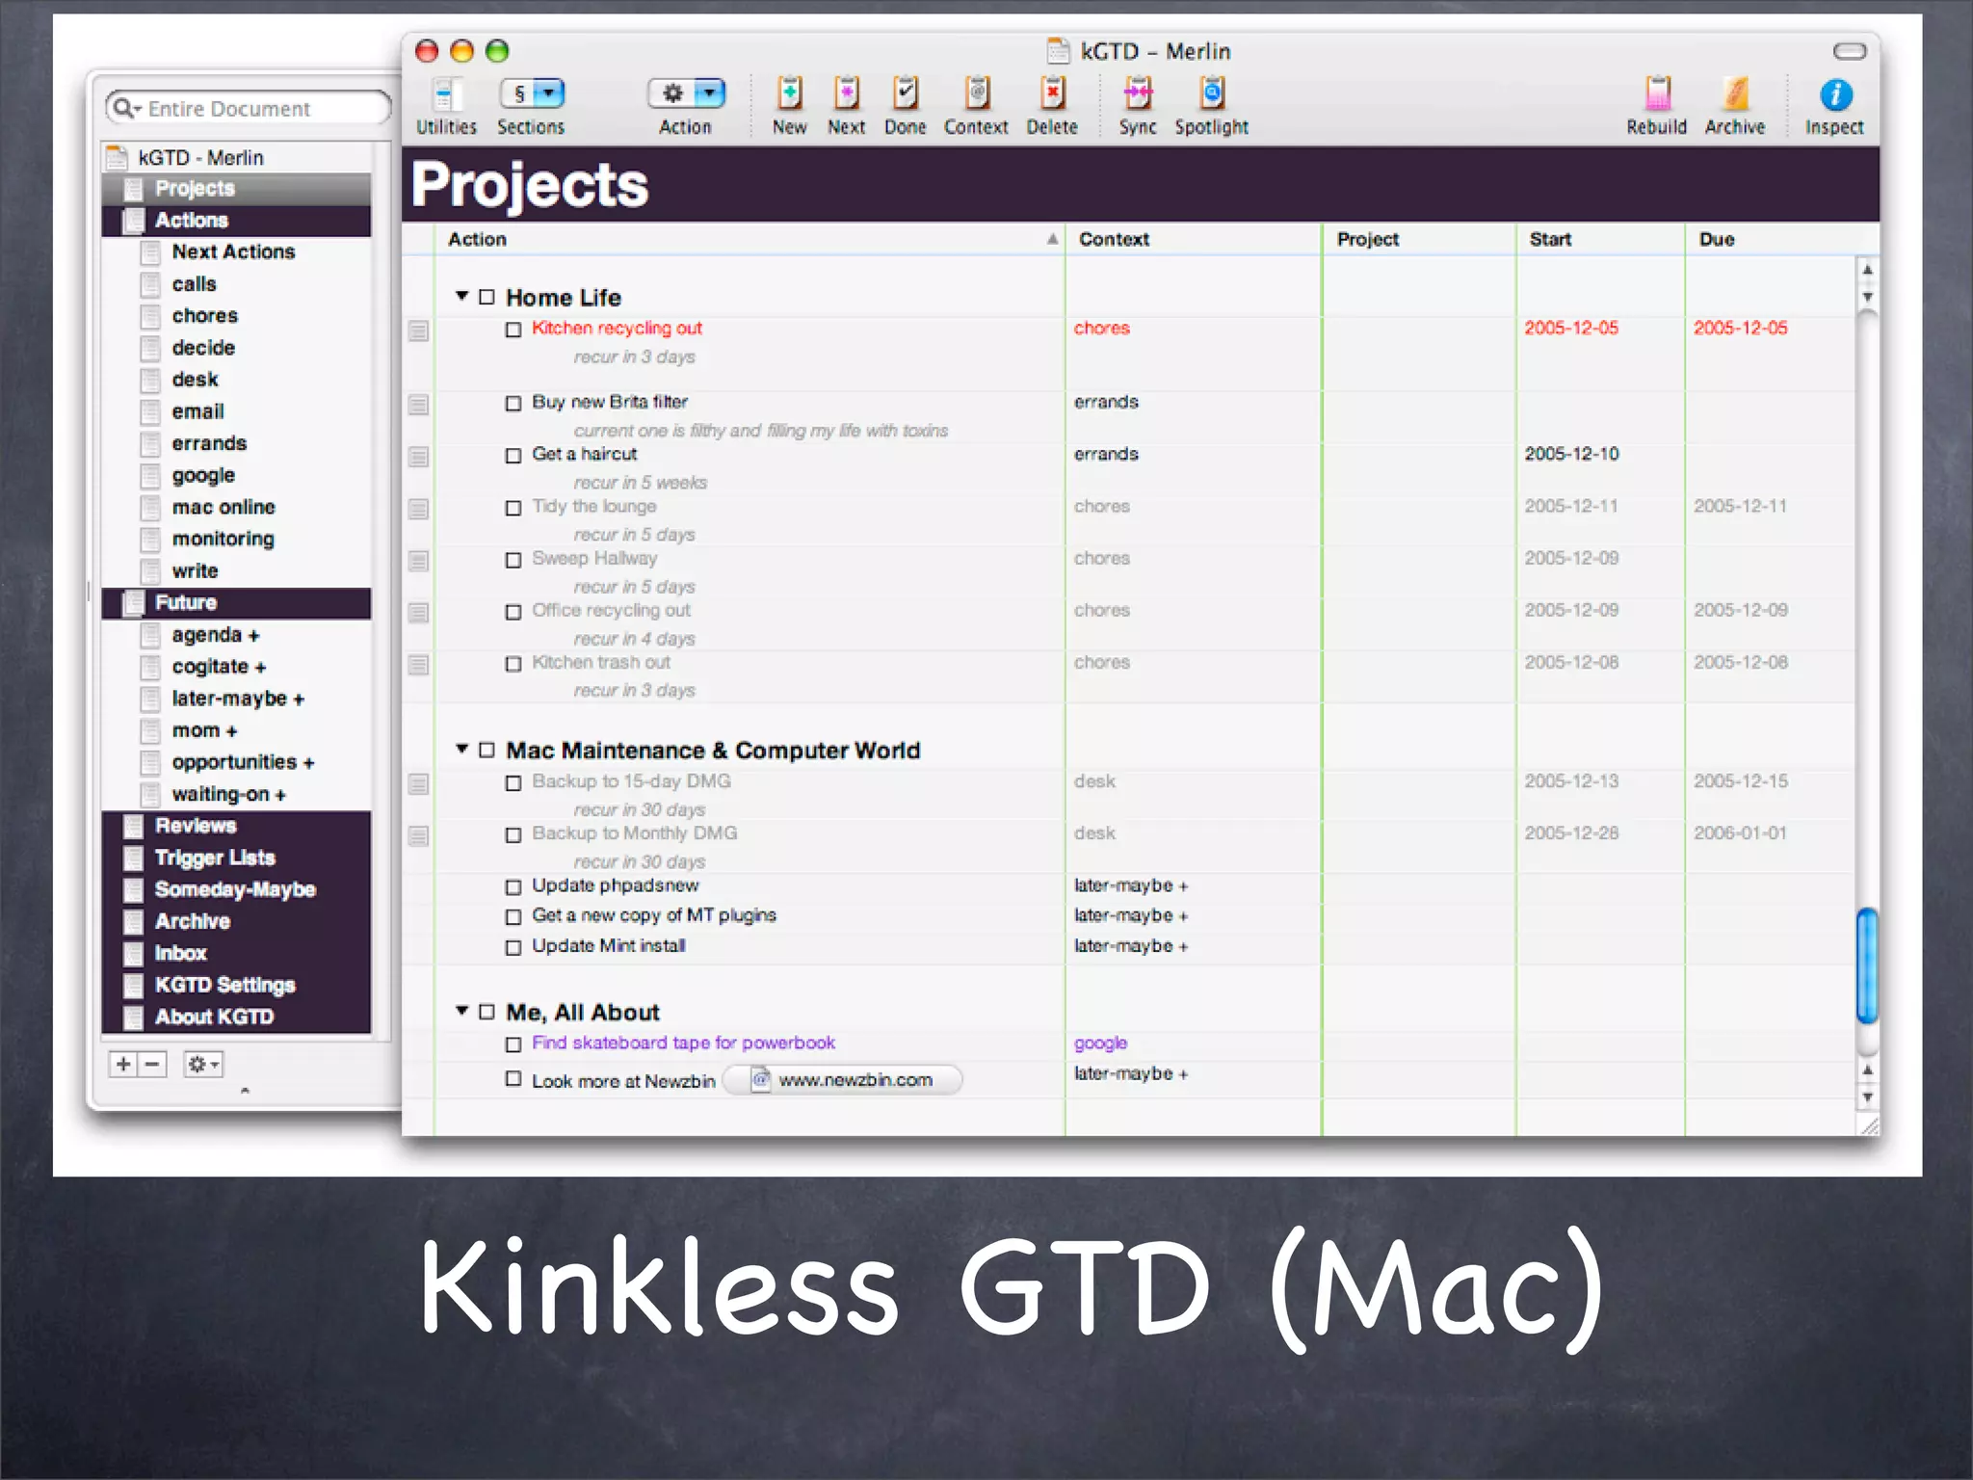Click note icon beside Office recycling out
This screenshot has height=1480, width=1973.
[x=418, y=613]
